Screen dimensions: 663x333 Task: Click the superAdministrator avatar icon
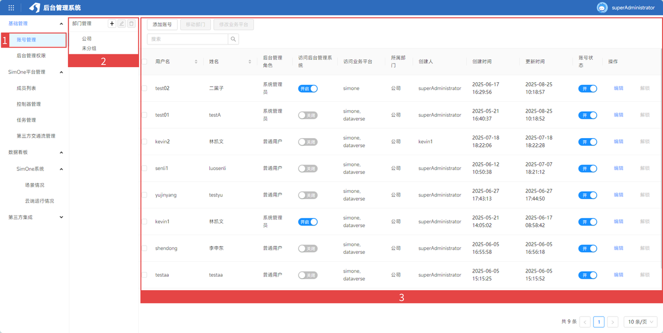[602, 8]
